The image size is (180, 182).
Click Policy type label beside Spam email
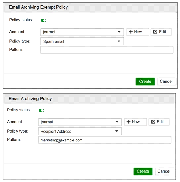click(x=20, y=41)
